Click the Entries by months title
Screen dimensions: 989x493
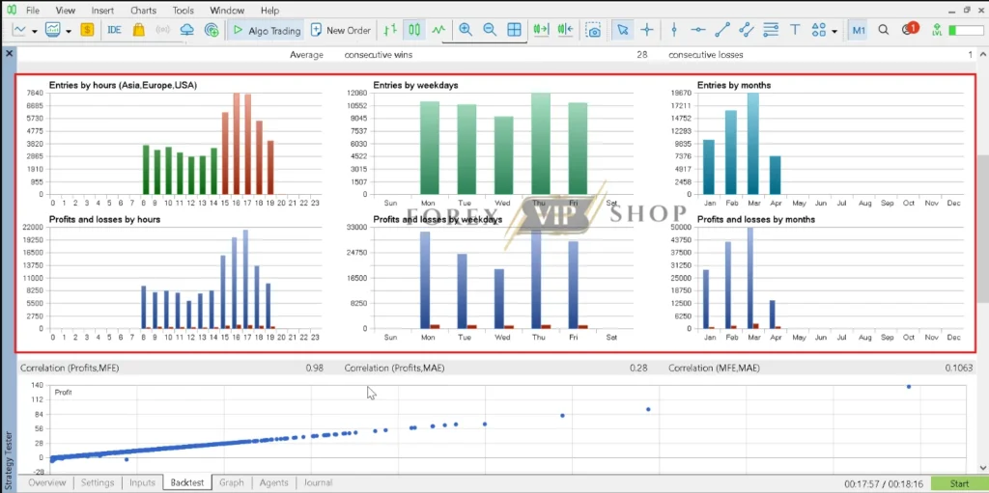734,85
